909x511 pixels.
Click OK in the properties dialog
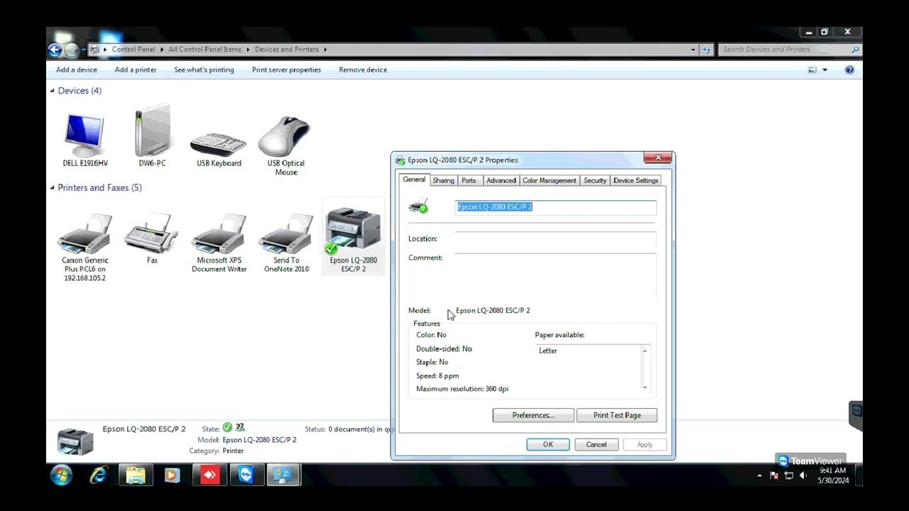click(548, 444)
